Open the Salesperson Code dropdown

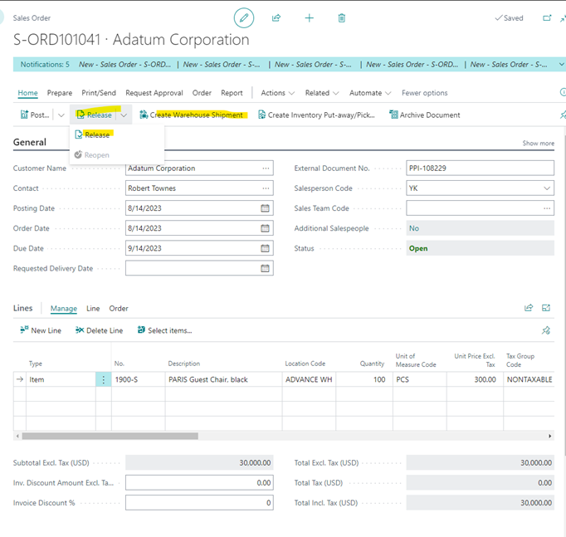547,188
